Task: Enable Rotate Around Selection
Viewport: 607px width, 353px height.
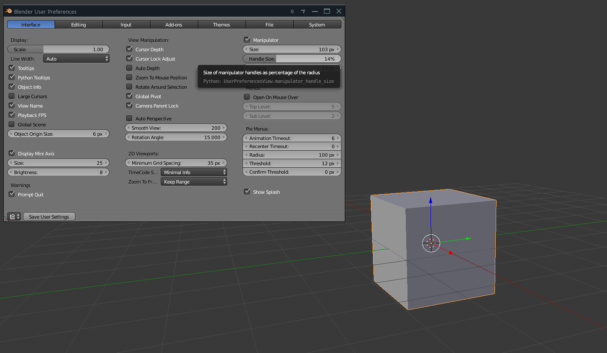Action: tap(129, 87)
